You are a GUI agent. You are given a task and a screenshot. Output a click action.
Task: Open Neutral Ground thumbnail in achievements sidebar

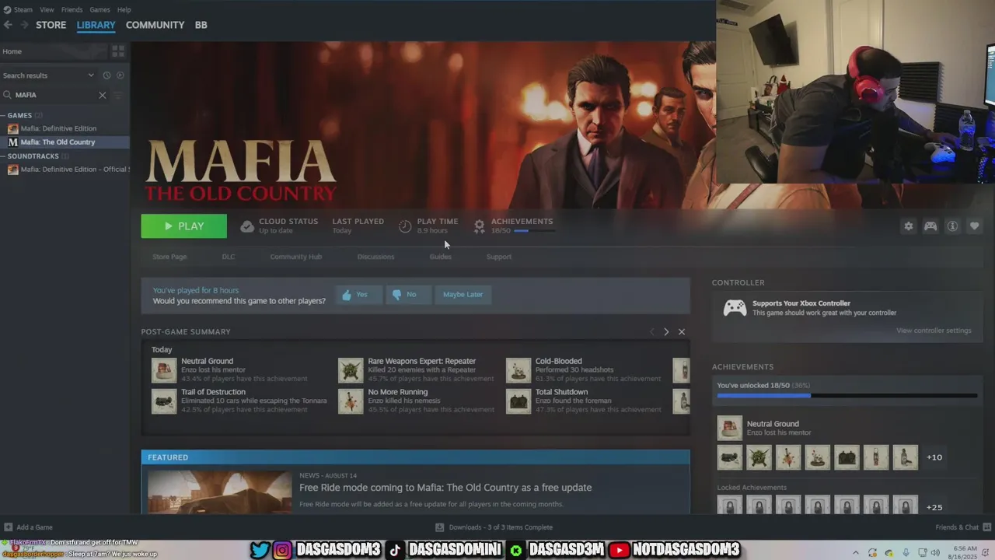[729, 429]
